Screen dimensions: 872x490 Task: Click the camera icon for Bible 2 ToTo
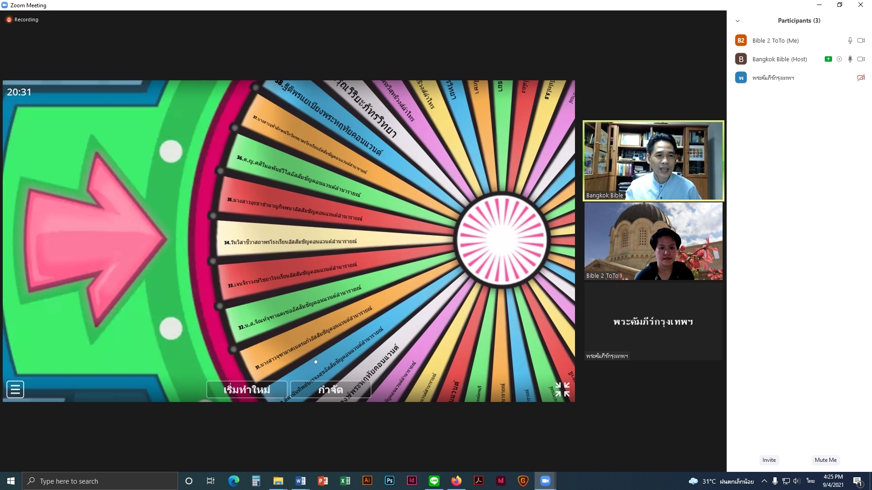861,40
